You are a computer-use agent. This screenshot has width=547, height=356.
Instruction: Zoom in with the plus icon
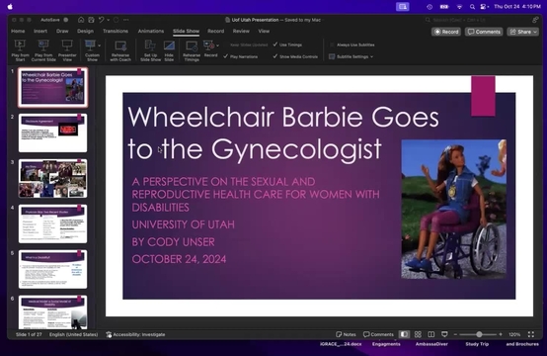tap(501, 334)
